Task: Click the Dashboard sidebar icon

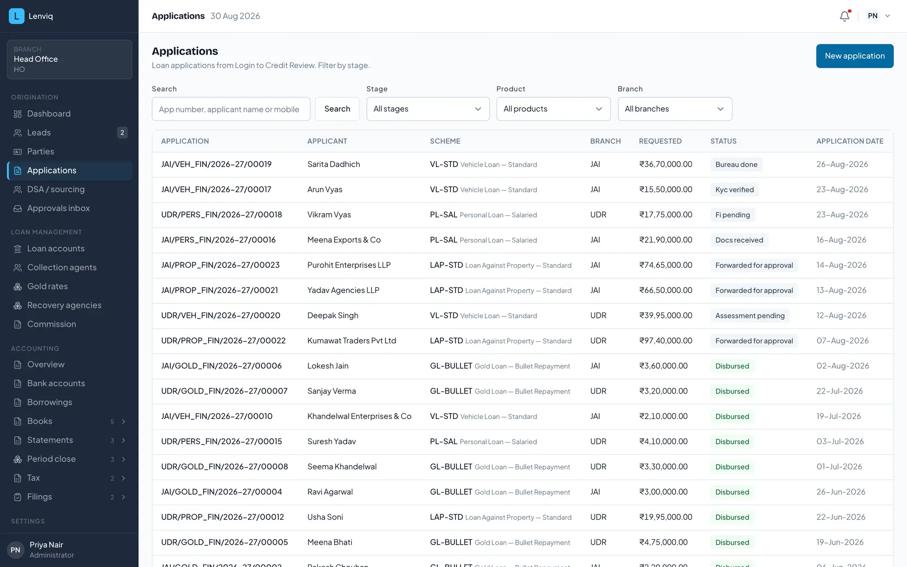Action: tap(18, 114)
